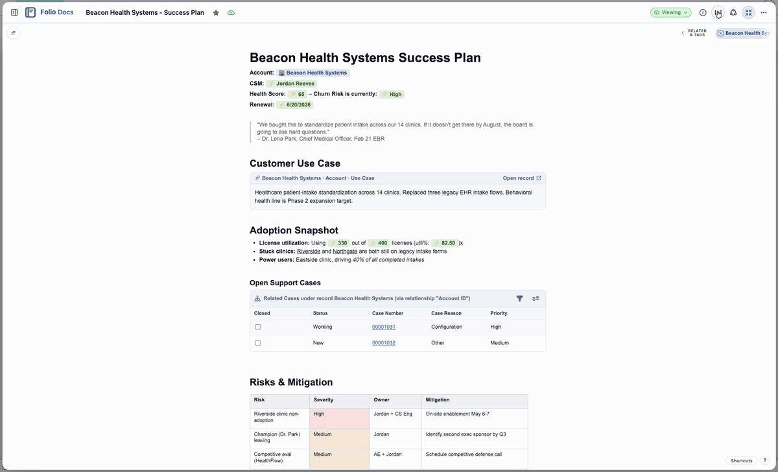
Task: Open the related cases table settings sliders icon
Action: pos(536,298)
